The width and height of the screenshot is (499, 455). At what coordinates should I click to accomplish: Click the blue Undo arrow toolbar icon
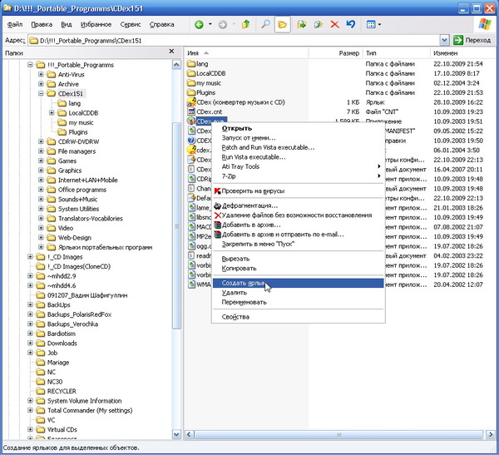coord(351,24)
